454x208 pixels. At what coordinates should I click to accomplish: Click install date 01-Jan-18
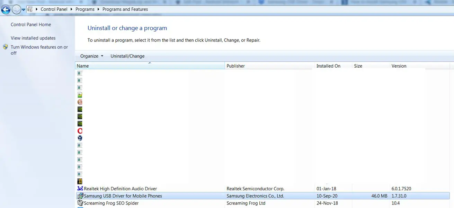(326, 189)
